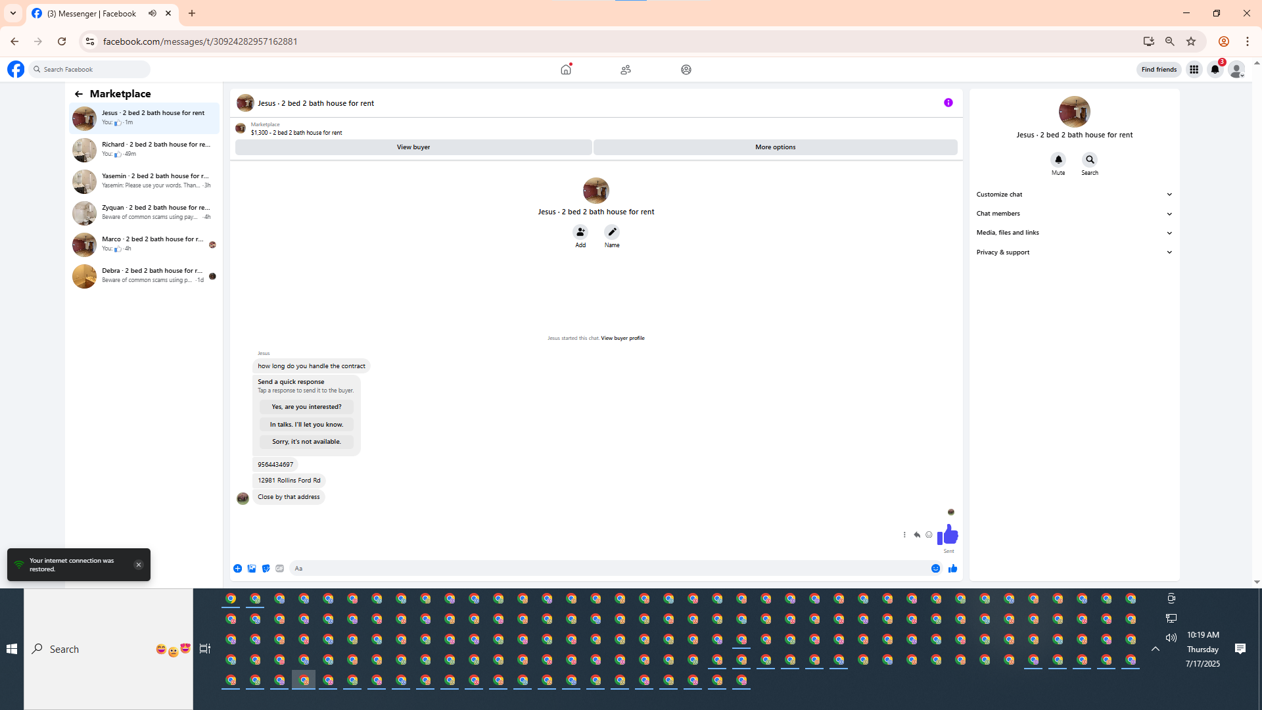Select 'Yes, are you interested?' quick response
This screenshot has width=1262, height=710.
306,407
